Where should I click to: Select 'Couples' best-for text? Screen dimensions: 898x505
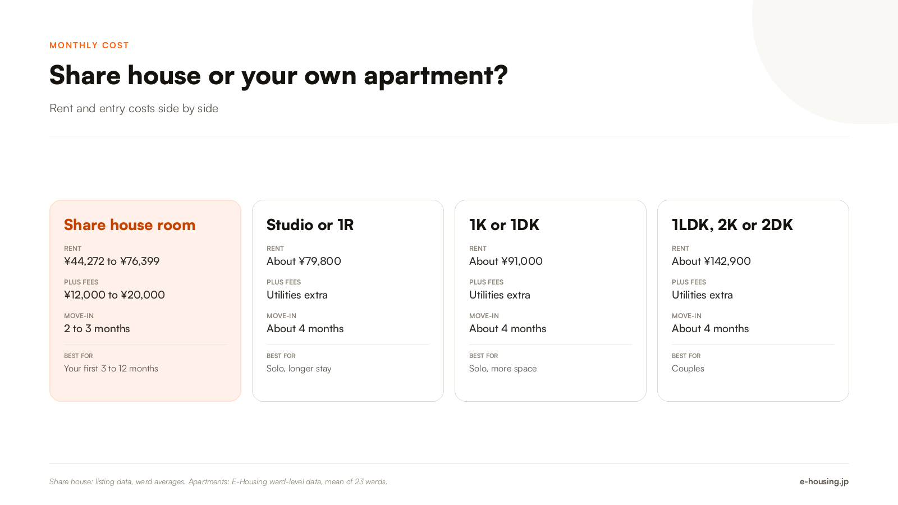point(688,369)
